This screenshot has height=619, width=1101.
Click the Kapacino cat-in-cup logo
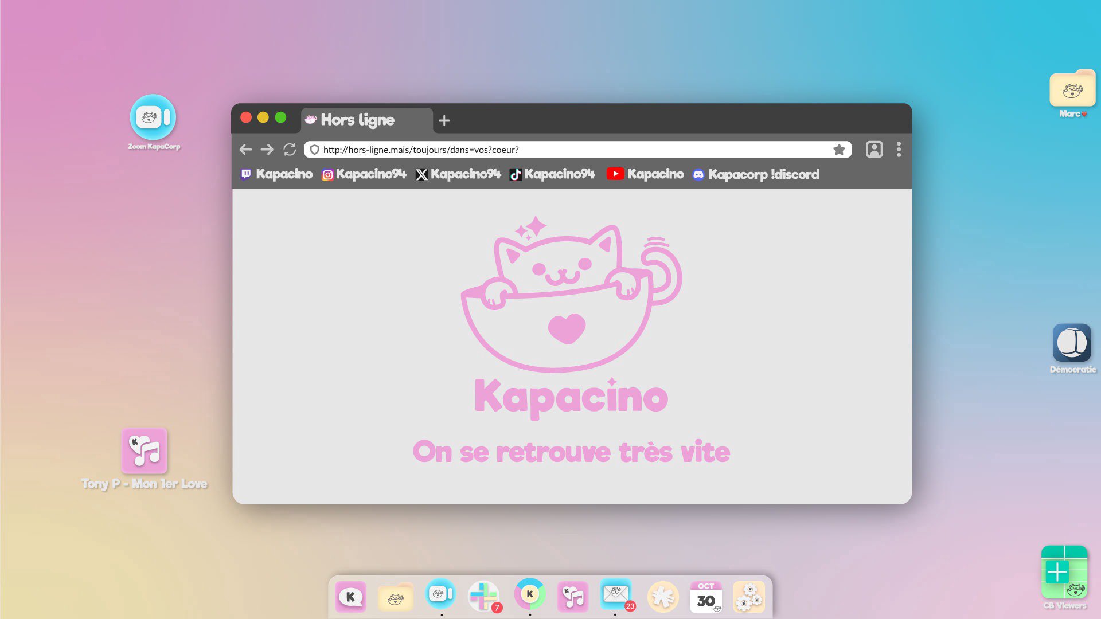pyautogui.click(x=572, y=294)
